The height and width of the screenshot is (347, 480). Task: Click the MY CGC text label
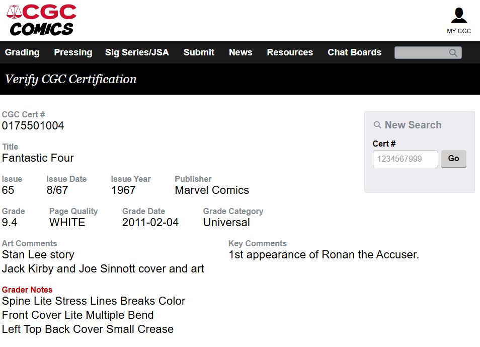point(458,31)
